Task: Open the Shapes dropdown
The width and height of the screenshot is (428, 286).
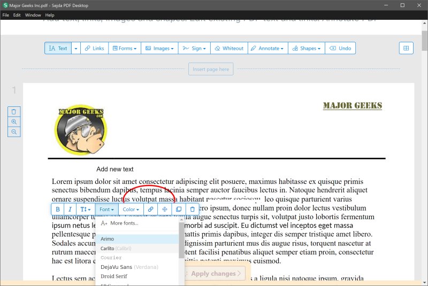Action: 307,48
